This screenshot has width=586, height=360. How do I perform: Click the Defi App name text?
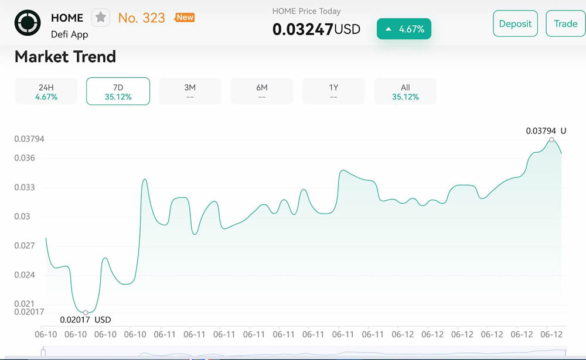tap(70, 35)
